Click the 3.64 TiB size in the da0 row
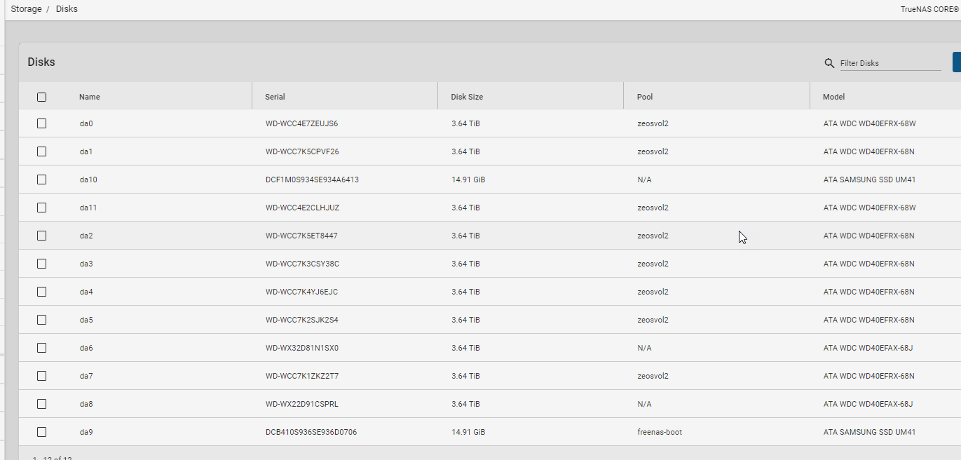961x460 pixels. tap(465, 123)
